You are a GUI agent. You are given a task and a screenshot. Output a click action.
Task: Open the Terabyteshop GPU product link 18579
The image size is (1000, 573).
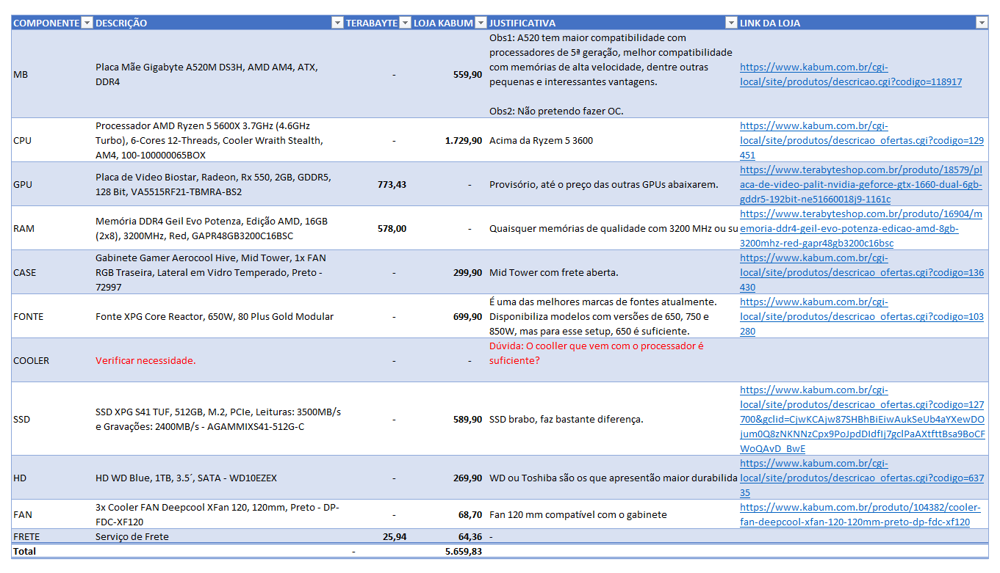861,184
